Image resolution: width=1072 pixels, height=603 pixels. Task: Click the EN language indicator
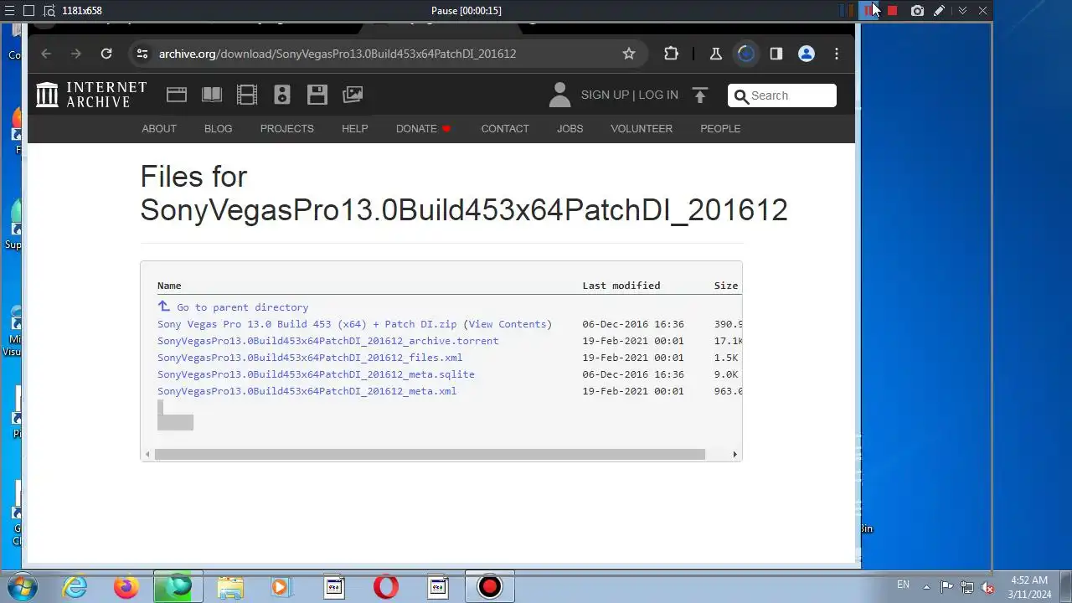tap(903, 585)
